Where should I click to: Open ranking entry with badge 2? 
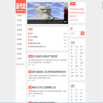[34, 37]
